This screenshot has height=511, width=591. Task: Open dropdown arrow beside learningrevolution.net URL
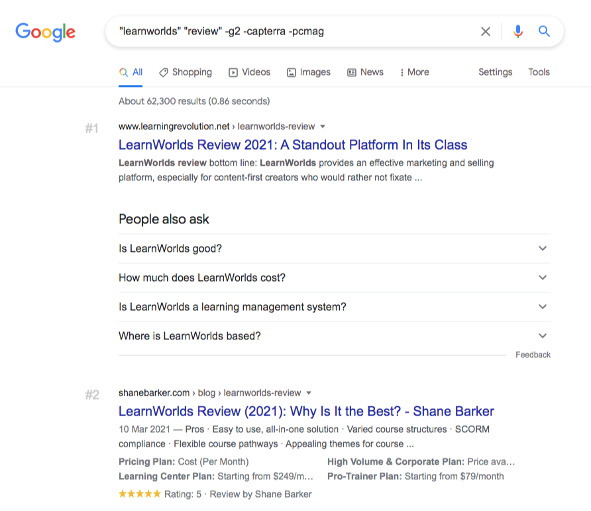[323, 127]
